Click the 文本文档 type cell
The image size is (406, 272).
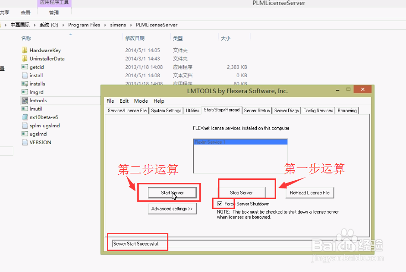[x=183, y=75]
